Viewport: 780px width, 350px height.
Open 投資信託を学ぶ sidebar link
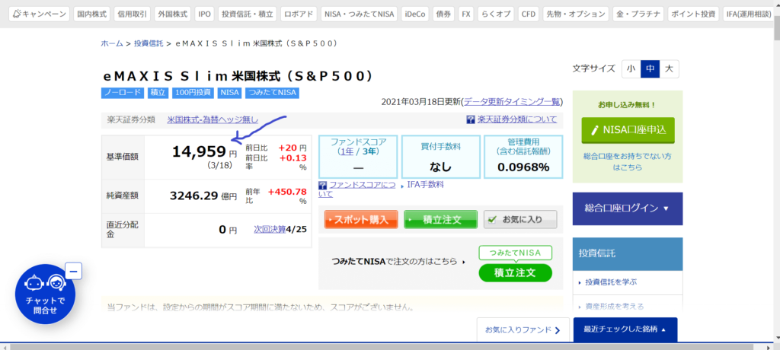612,282
